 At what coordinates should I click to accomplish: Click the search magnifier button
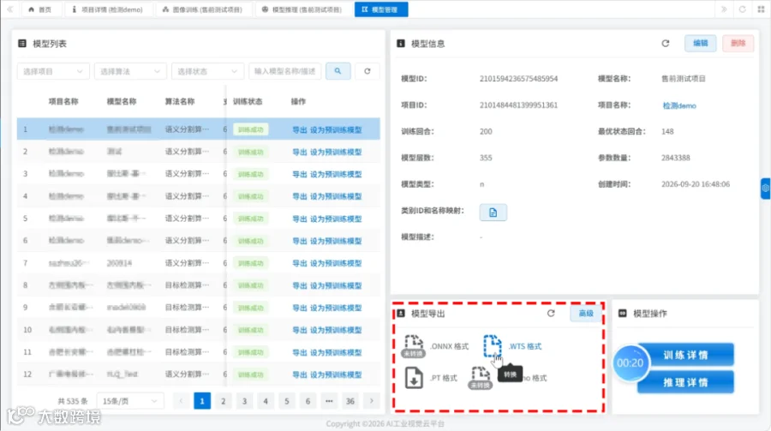[x=338, y=71]
